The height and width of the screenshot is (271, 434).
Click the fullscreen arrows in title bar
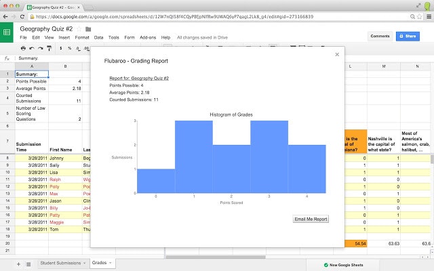pos(418,5)
